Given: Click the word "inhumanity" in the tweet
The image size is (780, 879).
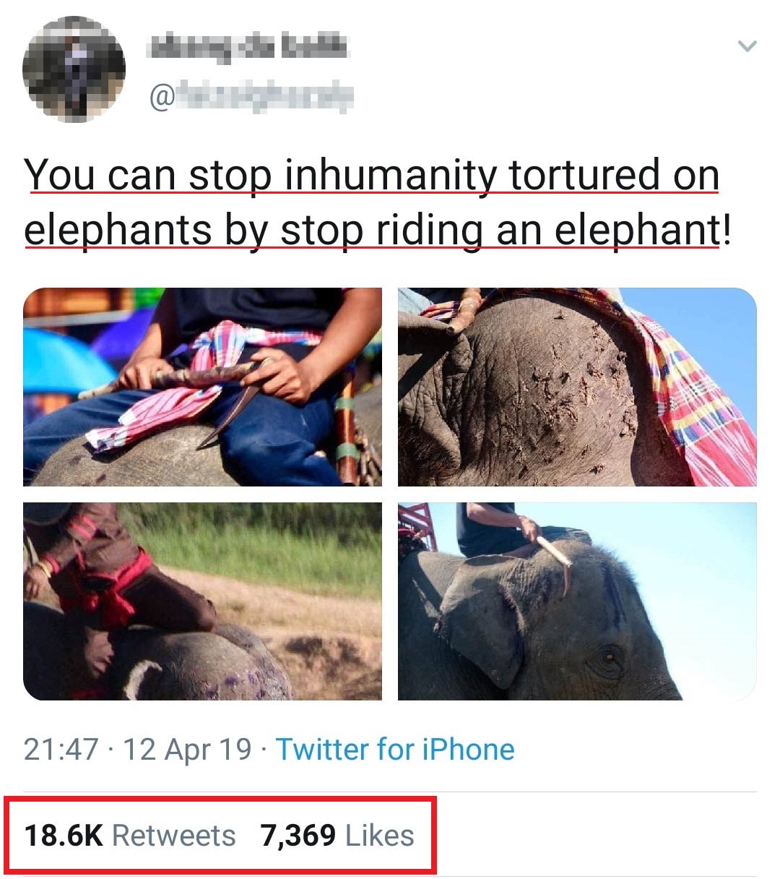Looking at the screenshot, I should [x=391, y=176].
